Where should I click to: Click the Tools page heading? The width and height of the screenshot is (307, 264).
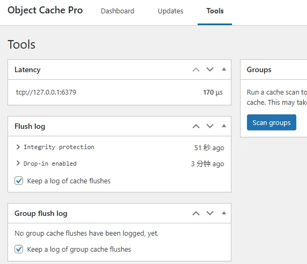tap(21, 44)
